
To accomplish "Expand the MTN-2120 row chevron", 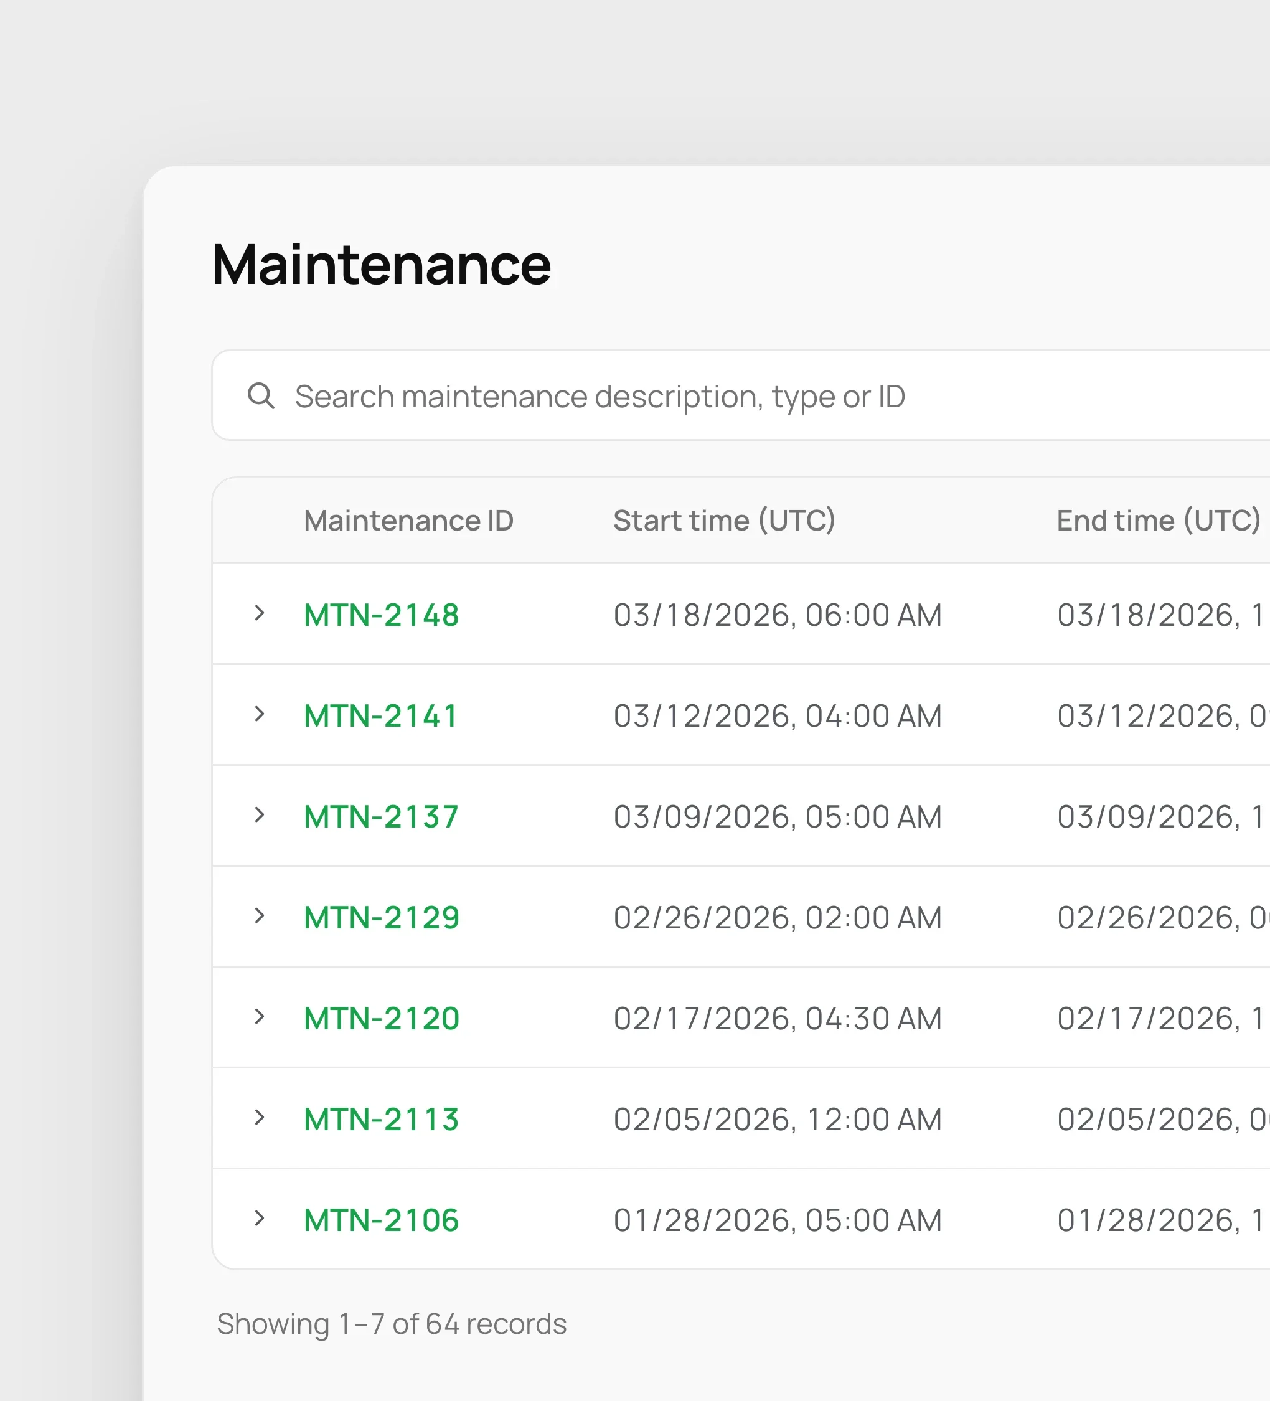I will coord(259,1017).
